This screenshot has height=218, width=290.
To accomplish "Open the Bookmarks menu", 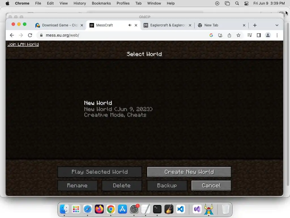I will (101, 3).
